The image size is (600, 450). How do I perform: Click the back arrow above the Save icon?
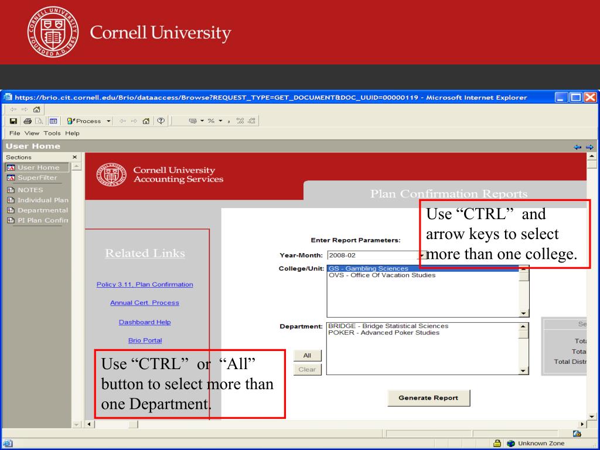point(13,110)
